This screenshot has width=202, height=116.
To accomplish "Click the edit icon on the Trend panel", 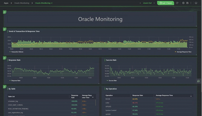I will 5,29.
